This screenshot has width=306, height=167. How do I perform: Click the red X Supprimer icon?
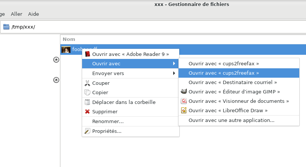[x=87, y=111]
